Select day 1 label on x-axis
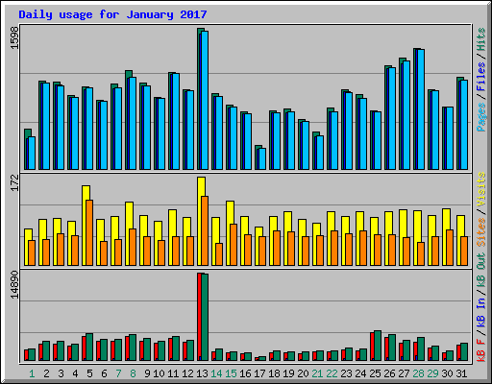This screenshot has width=492, height=384. point(32,373)
